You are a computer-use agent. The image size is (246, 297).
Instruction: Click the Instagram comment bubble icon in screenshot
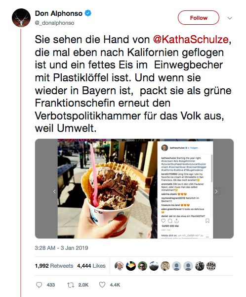tap(170, 221)
